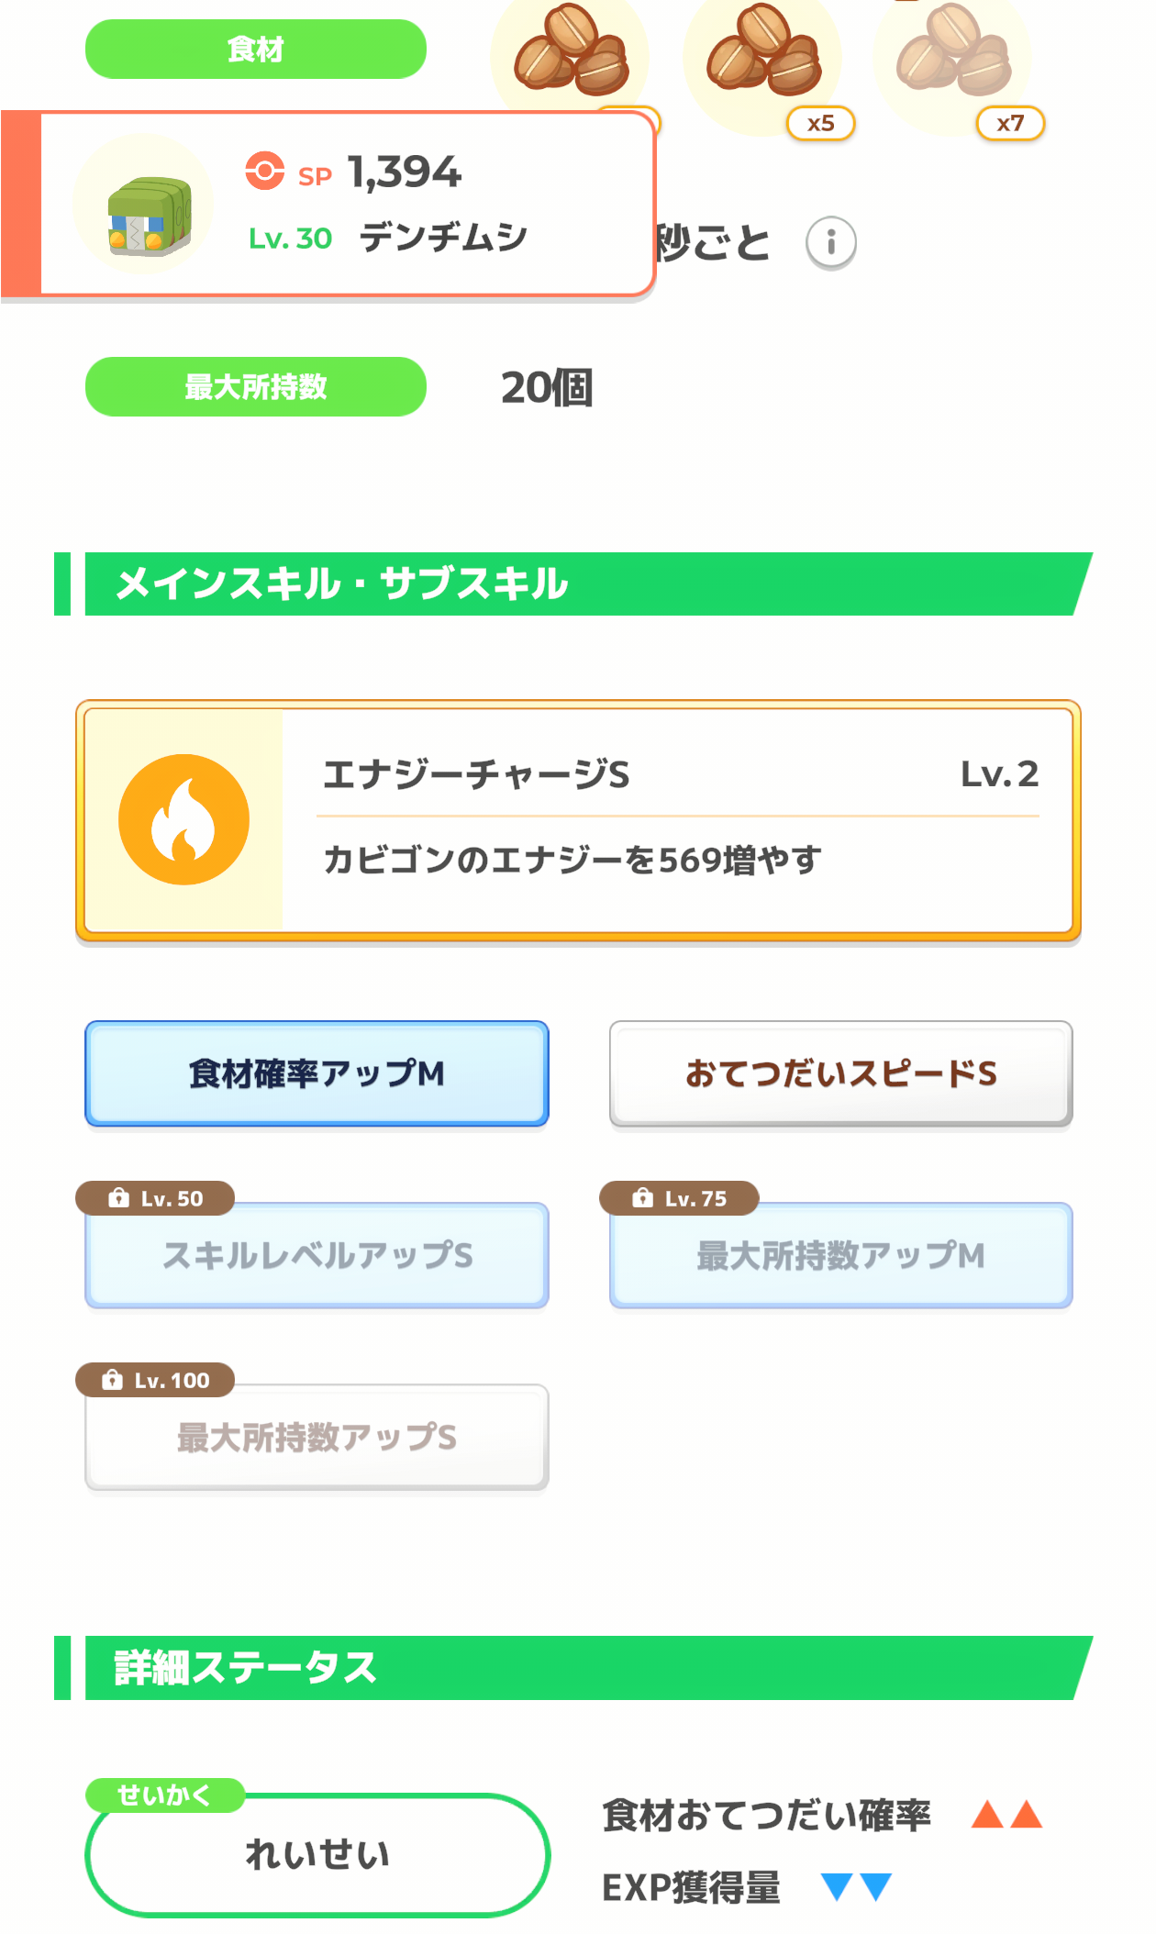The height and width of the screenshot is (1934, 1156).
Task: Tap the エナジーチャージS main skill card
Action: click(x=578, y=821)
